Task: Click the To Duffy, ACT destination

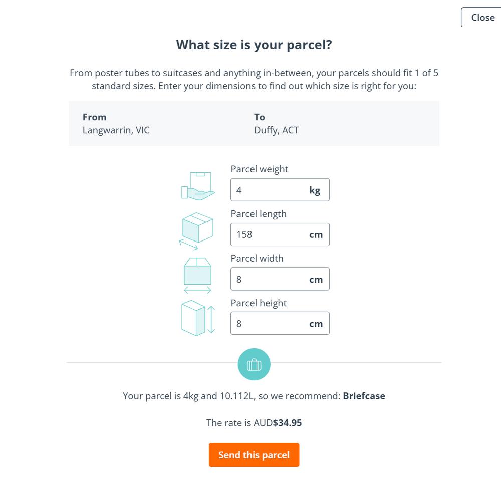Action: coord(277,124)
